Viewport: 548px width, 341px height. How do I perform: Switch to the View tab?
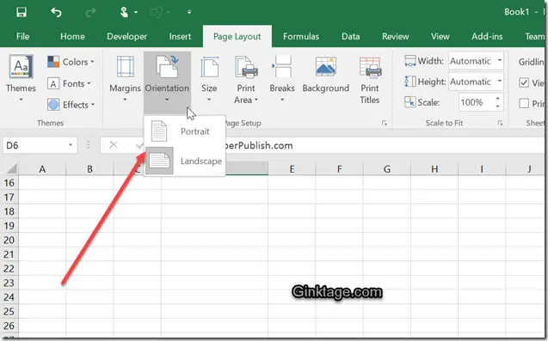[x=440, y=36]
